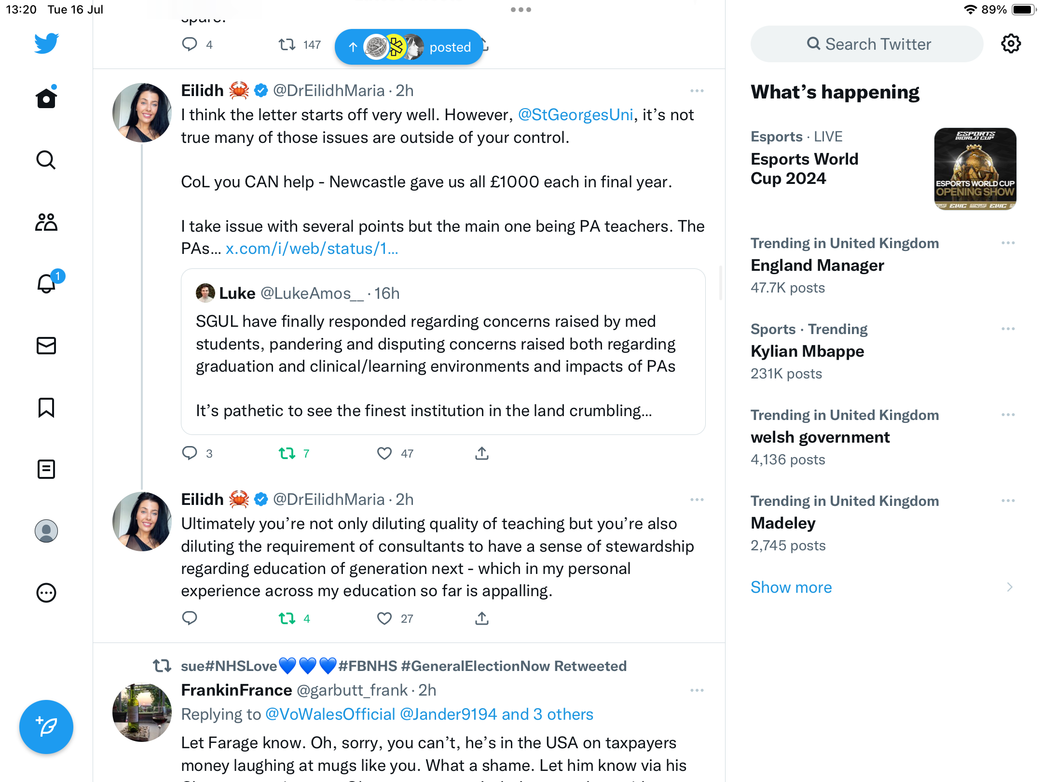The image size is (1042, 782).
Task: Open Lists icon in sidebar
Action: (46, 469)
